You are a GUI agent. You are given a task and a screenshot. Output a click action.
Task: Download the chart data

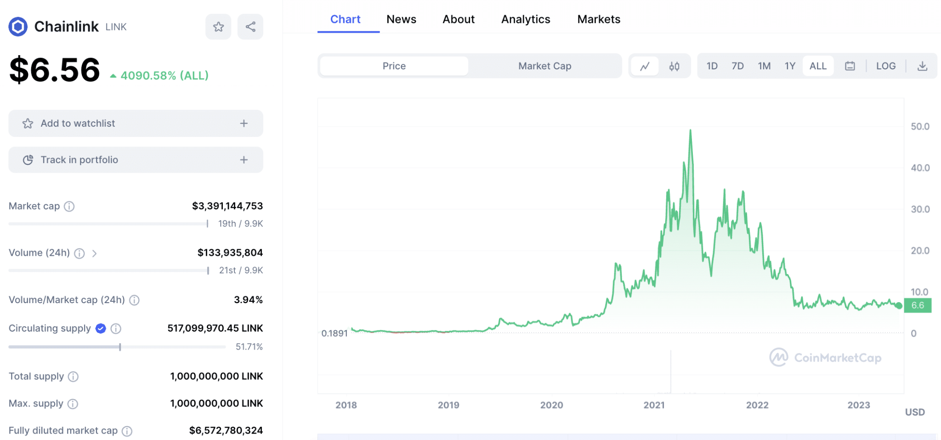(922, 66)
